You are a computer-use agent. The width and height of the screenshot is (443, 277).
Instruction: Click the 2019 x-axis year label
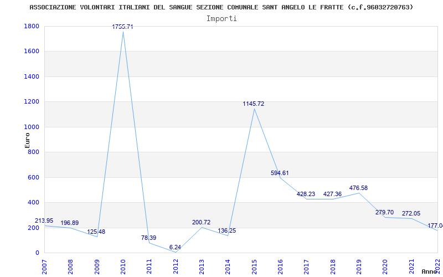(x=359, y=266)
